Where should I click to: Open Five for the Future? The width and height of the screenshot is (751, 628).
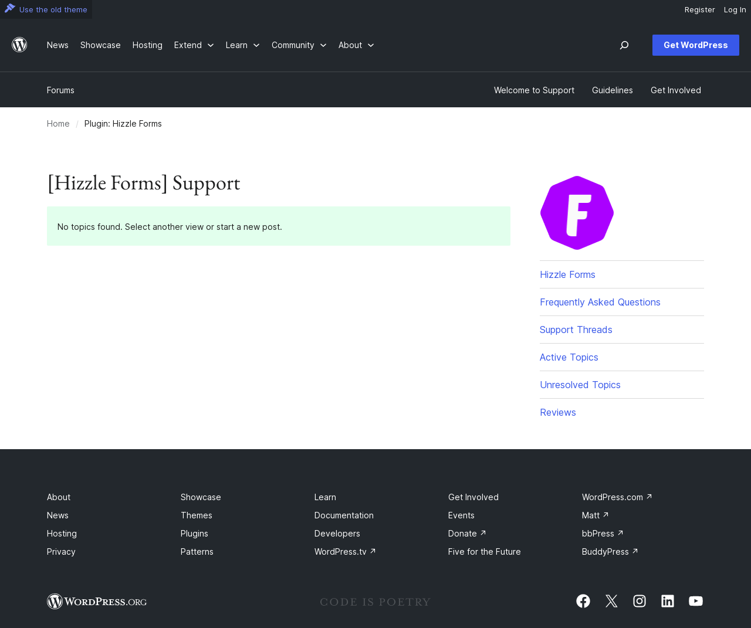click(485, 552)
